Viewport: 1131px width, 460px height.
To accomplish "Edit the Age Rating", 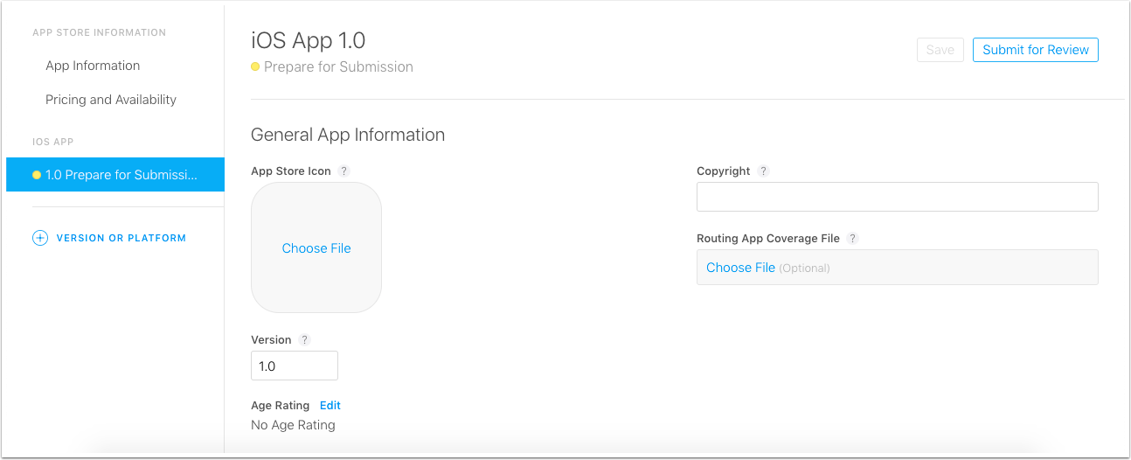I will (330, 406).
